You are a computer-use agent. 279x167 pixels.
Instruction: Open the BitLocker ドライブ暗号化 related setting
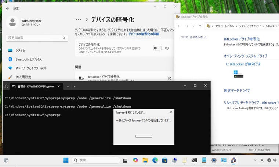tap(124, 76)
